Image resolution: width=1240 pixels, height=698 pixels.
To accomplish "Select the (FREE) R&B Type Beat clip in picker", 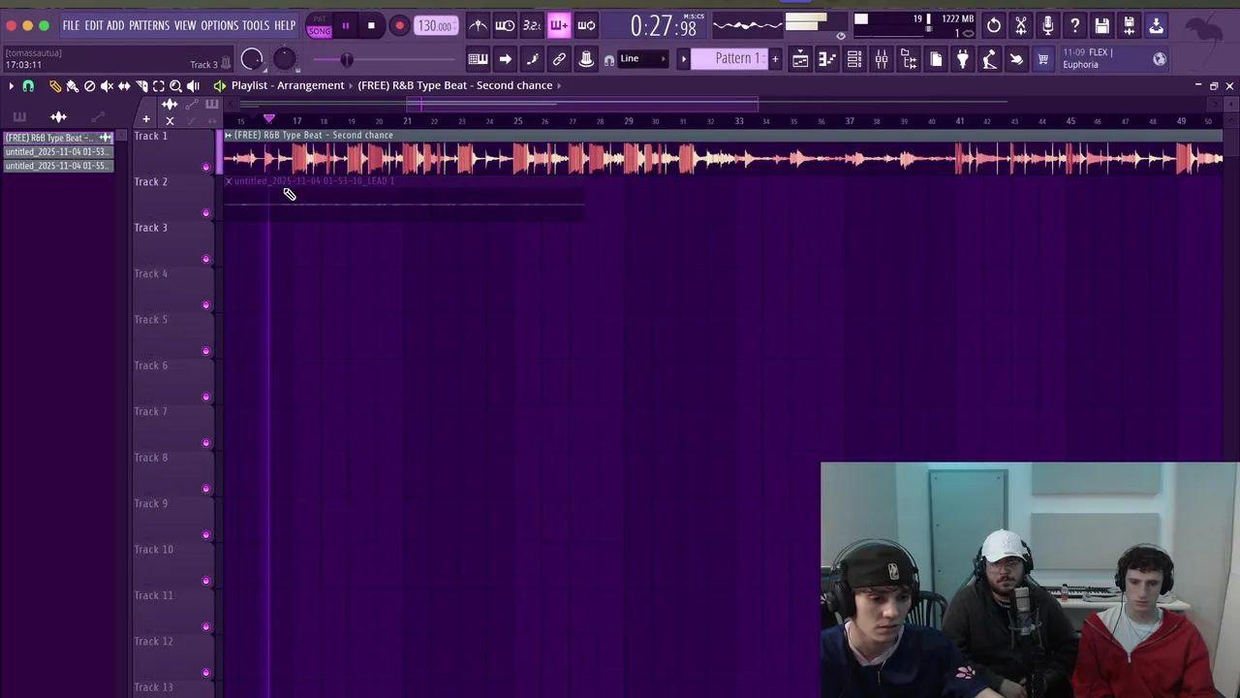I will pos(58,138).
